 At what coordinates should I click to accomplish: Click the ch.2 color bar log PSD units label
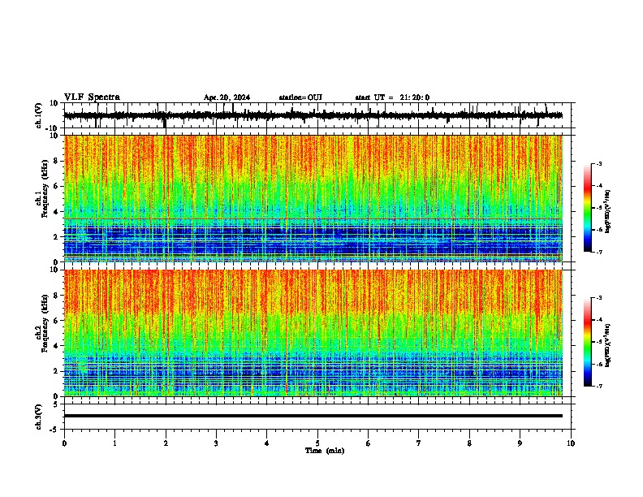coord(607,345)
